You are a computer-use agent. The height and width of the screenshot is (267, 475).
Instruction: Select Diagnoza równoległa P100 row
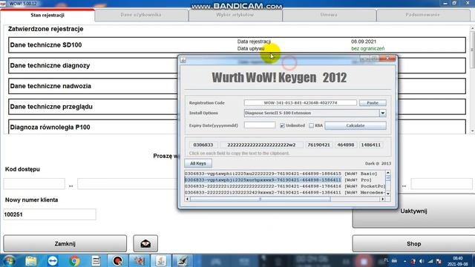click(237, 127)
